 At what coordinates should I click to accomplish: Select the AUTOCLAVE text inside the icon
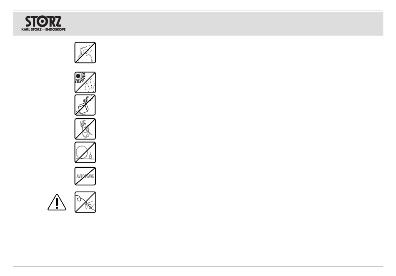[x=85, y=176]
